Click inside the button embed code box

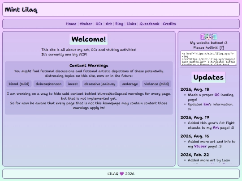[208, 58]
